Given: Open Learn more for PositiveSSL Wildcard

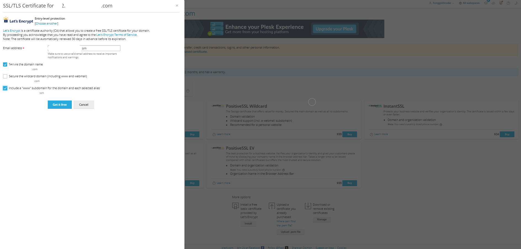Looking at the screenshot, I should [223, 134].
